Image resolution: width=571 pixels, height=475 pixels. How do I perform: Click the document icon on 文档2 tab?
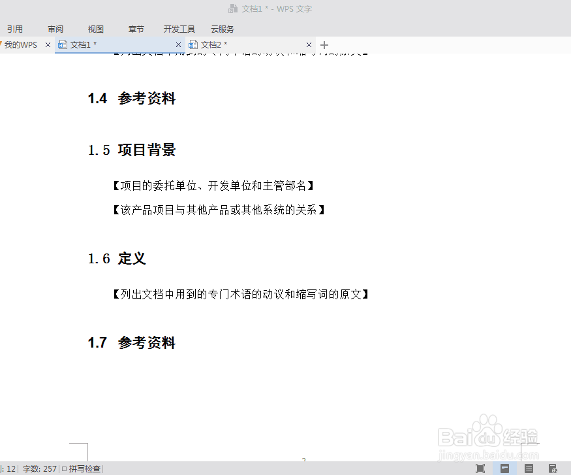click(193, 44)
